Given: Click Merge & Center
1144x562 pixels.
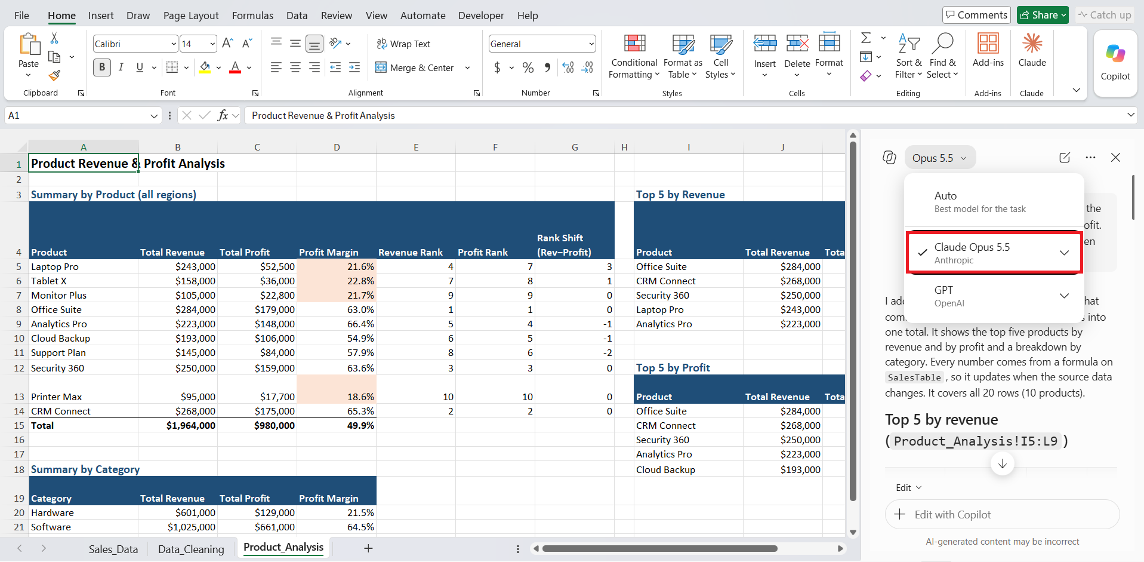Looking at the screenshot, I should [415, 67].
